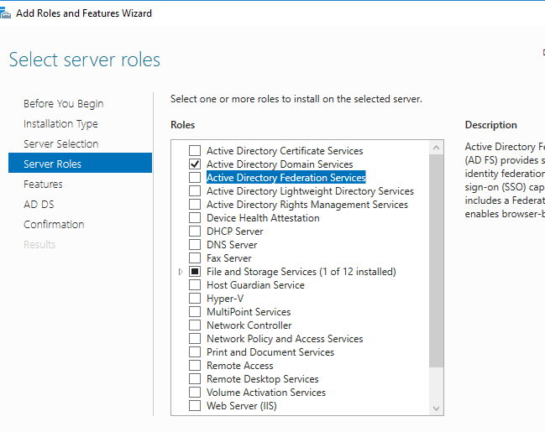Jump to the Features step
This screenshot has height=432, width=545.
click(x=43, y=185)
